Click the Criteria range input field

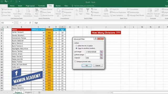pos(93,55)
